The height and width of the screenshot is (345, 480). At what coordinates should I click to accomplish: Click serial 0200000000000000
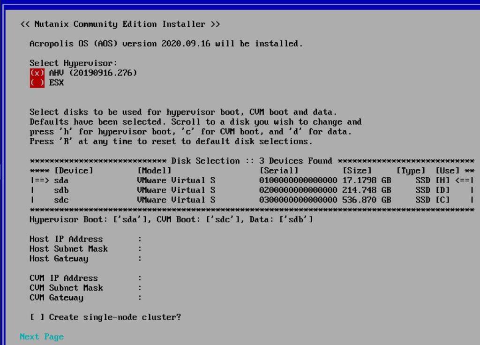pos(298,190)
